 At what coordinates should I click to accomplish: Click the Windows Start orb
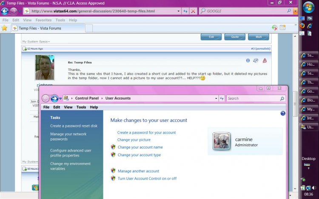308,7
